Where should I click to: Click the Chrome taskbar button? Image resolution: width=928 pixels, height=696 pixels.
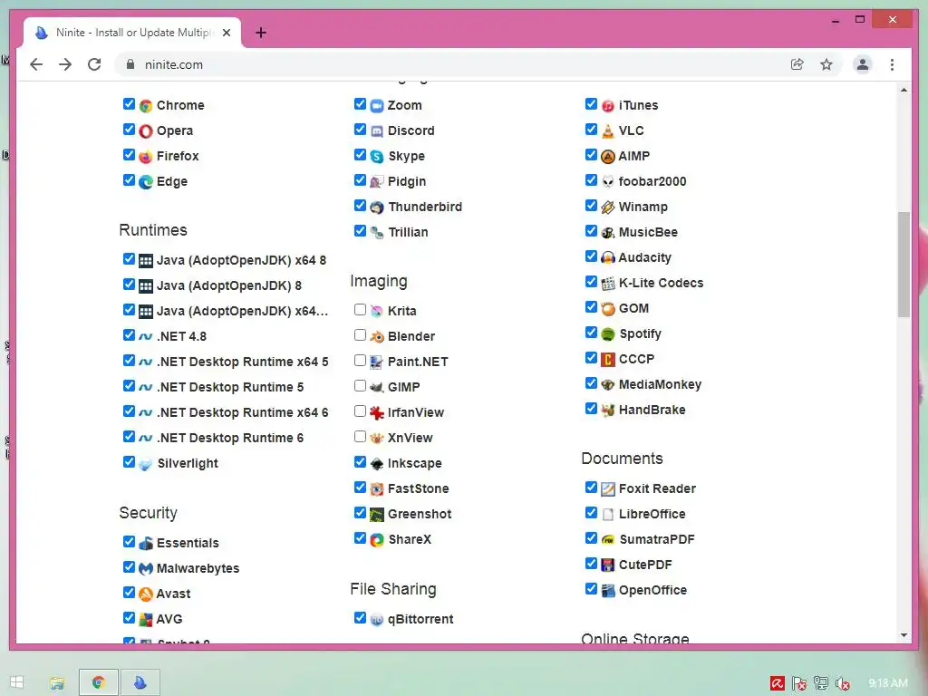click(99, 682)
